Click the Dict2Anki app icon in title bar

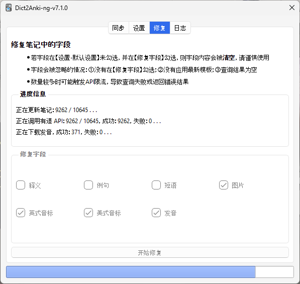pyautogui.click(x=9, y=8)
